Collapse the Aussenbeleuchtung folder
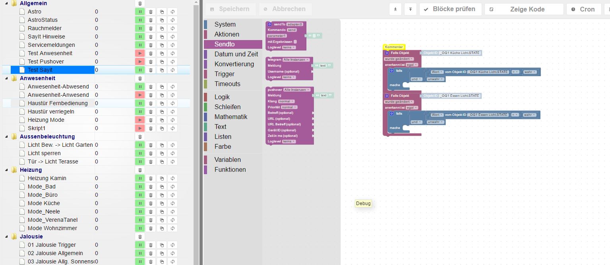The image size is (610, 265). tap(6, 136)
